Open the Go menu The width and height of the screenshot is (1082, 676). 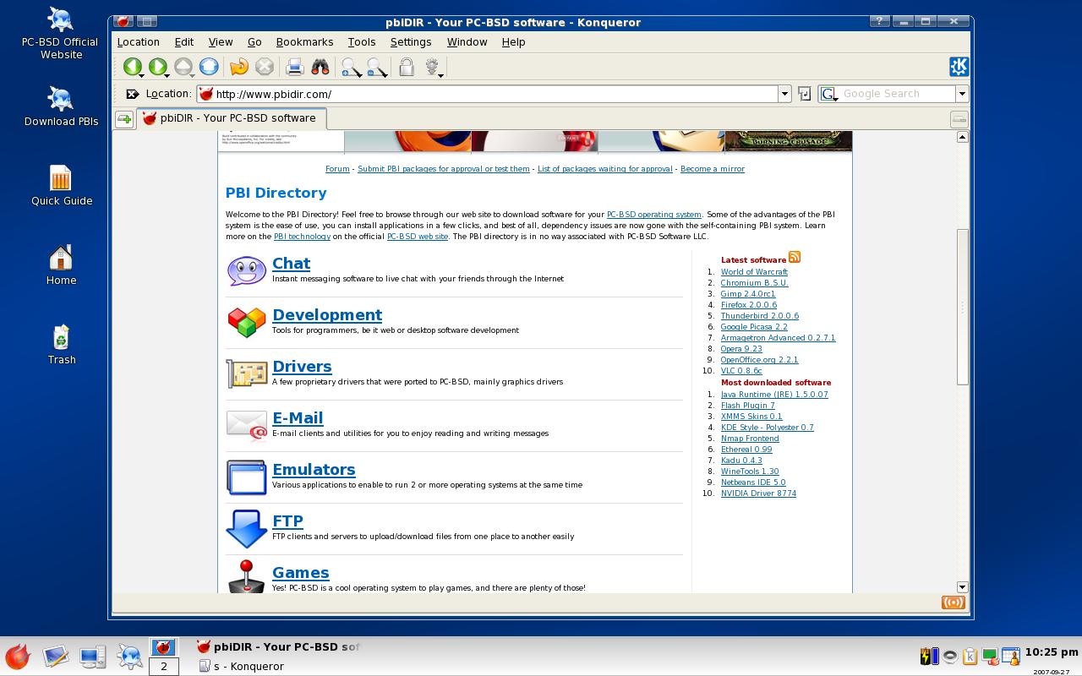254,41
